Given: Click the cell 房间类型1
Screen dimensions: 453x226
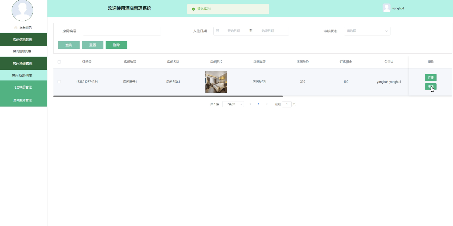Looking at the screenshot, I should 259,82.
